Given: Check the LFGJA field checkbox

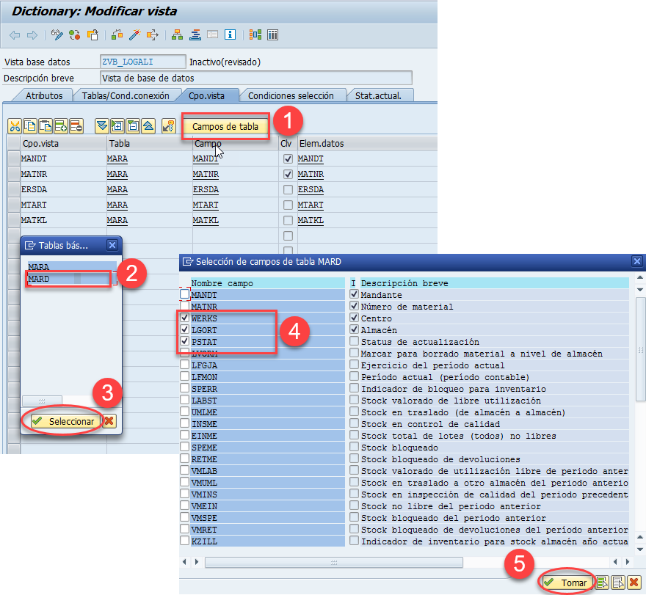Looking at the screenshot, I should [184, 365].
